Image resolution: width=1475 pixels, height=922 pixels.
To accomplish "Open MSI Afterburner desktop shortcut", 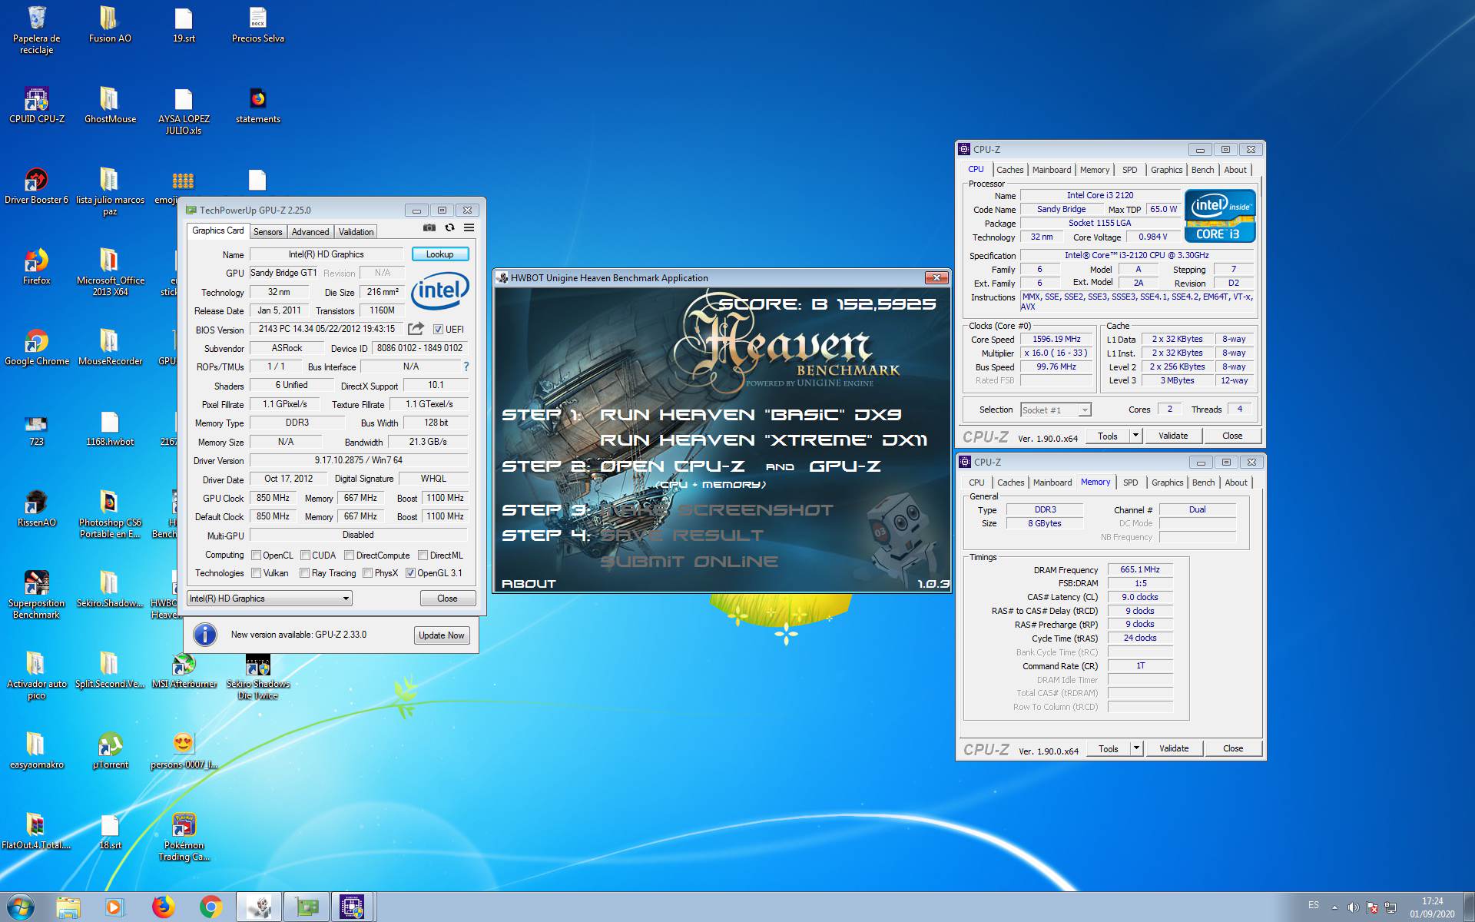I will pyautogui.click(x=184, y=669).
